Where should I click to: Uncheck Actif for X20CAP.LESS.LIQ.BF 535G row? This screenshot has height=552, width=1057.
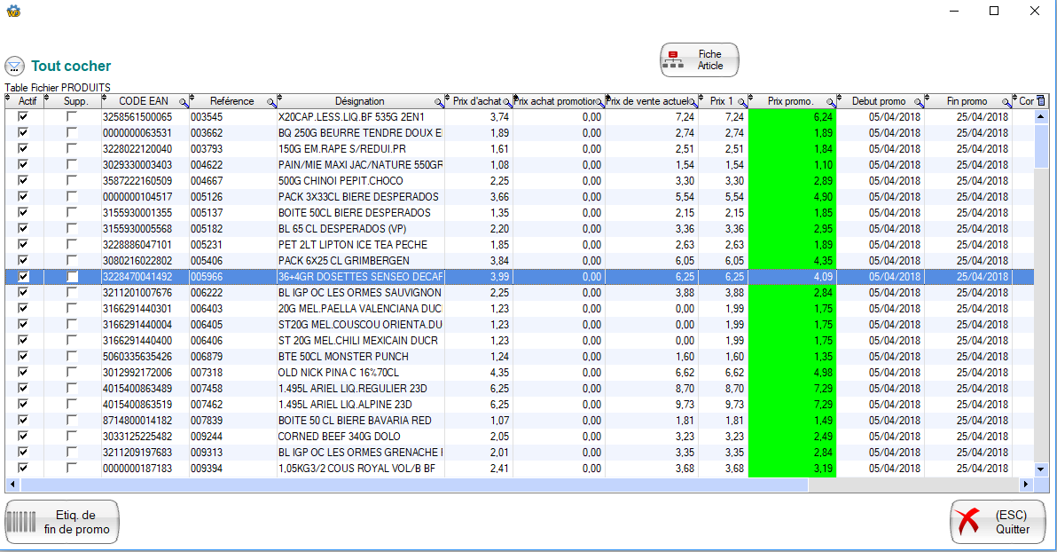23,116
